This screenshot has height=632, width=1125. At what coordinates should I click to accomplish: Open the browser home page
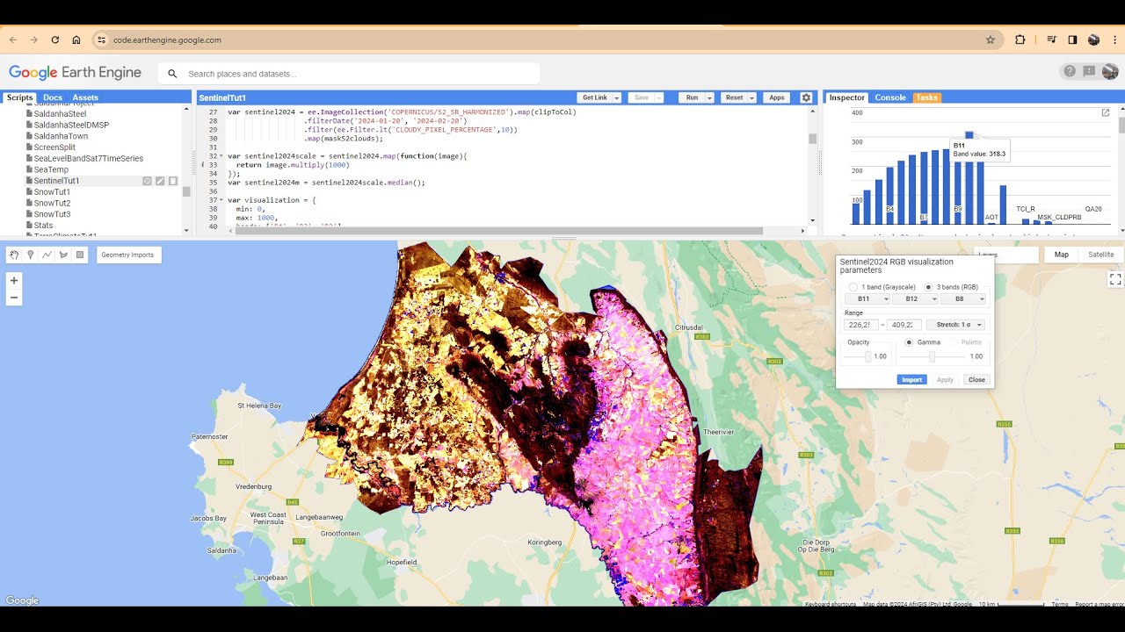coord(76,39)
